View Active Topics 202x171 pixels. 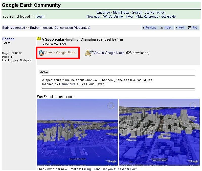(155, 12)
